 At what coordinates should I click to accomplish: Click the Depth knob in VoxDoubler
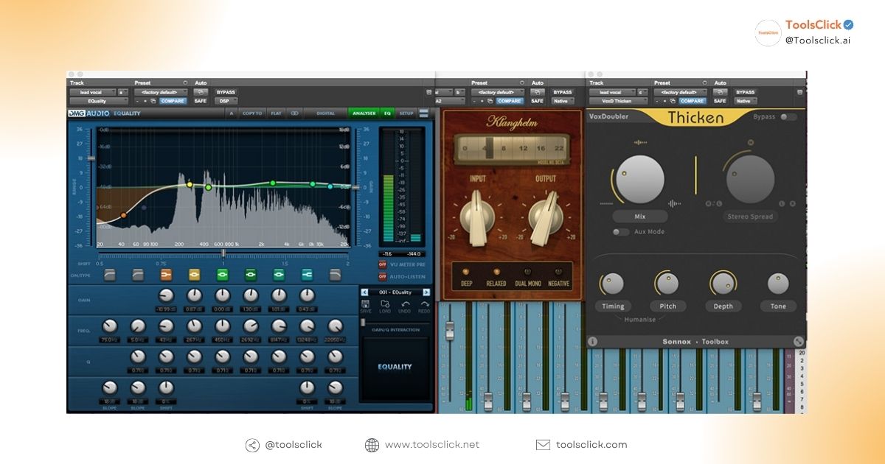(723, 284)
